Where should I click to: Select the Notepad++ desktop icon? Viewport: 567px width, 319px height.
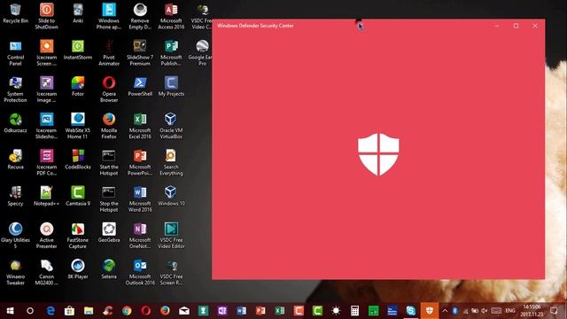[x=47, y=196]
